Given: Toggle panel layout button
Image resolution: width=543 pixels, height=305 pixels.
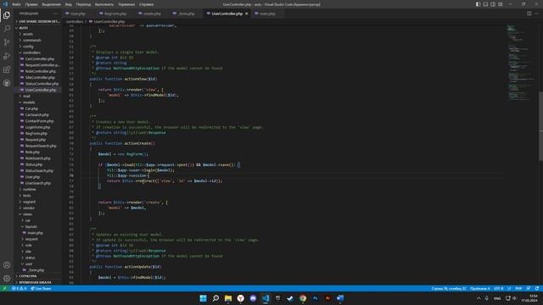Looking at the screenshot, I should (x=485, y=4).
